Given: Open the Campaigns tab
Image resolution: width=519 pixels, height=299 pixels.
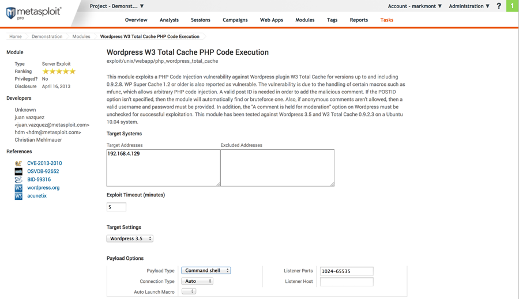Looking at the screenshot, I should 235,20.
